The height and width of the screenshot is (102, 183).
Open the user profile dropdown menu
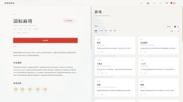point(174,3)
